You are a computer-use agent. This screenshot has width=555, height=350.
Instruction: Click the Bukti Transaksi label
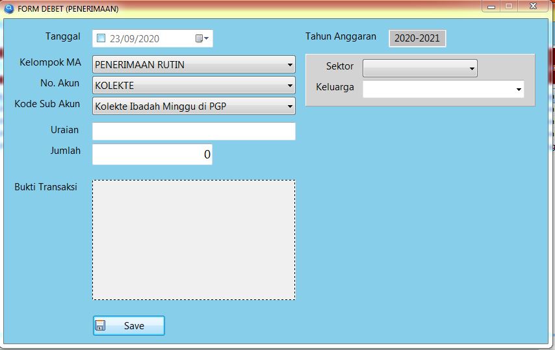pos(45,186)
